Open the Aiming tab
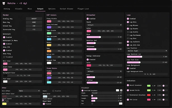The width and height of the screenshot is (172, 108). (7, 9)
